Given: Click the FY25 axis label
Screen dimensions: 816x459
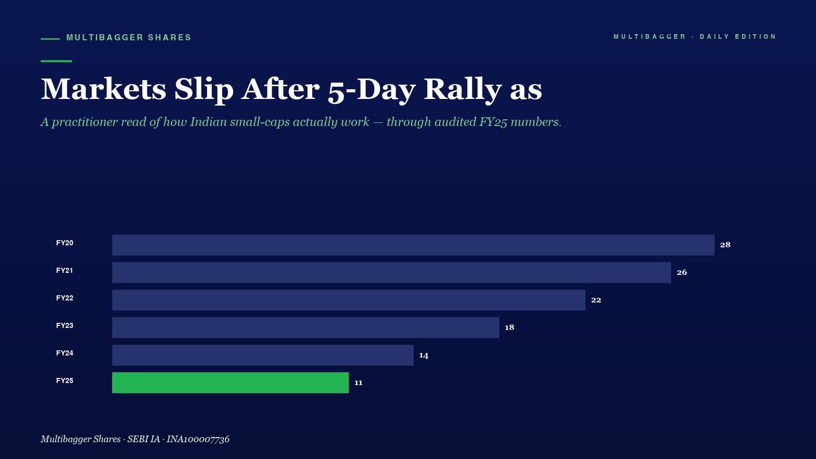Looking at the screenshot, I should 65,380.
